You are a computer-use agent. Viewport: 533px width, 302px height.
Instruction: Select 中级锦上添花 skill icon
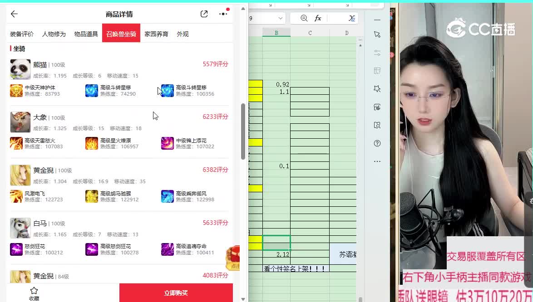tap(167, 143)
